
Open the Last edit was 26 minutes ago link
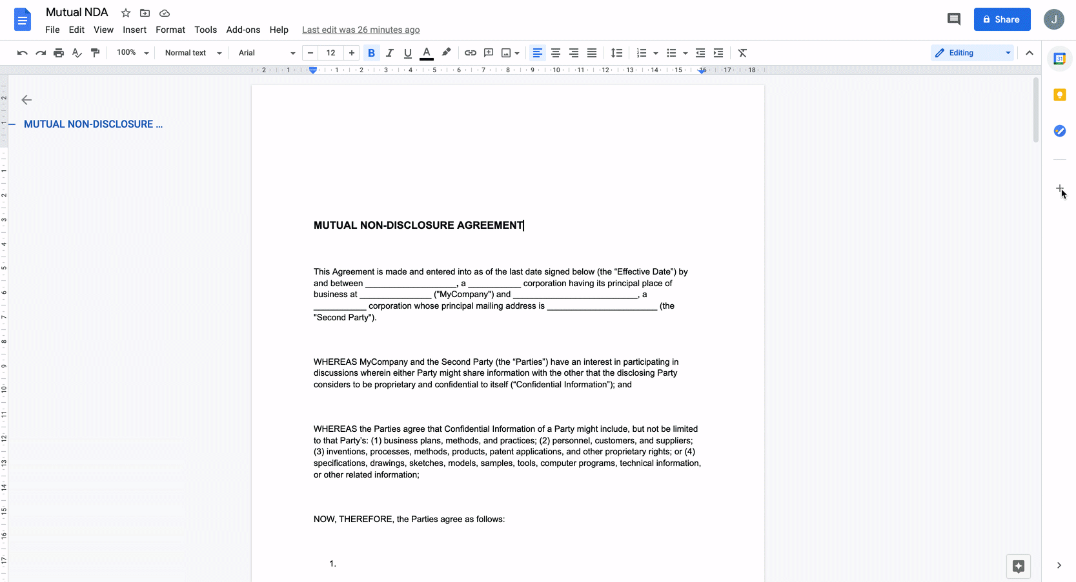click(x=361, y=30)
